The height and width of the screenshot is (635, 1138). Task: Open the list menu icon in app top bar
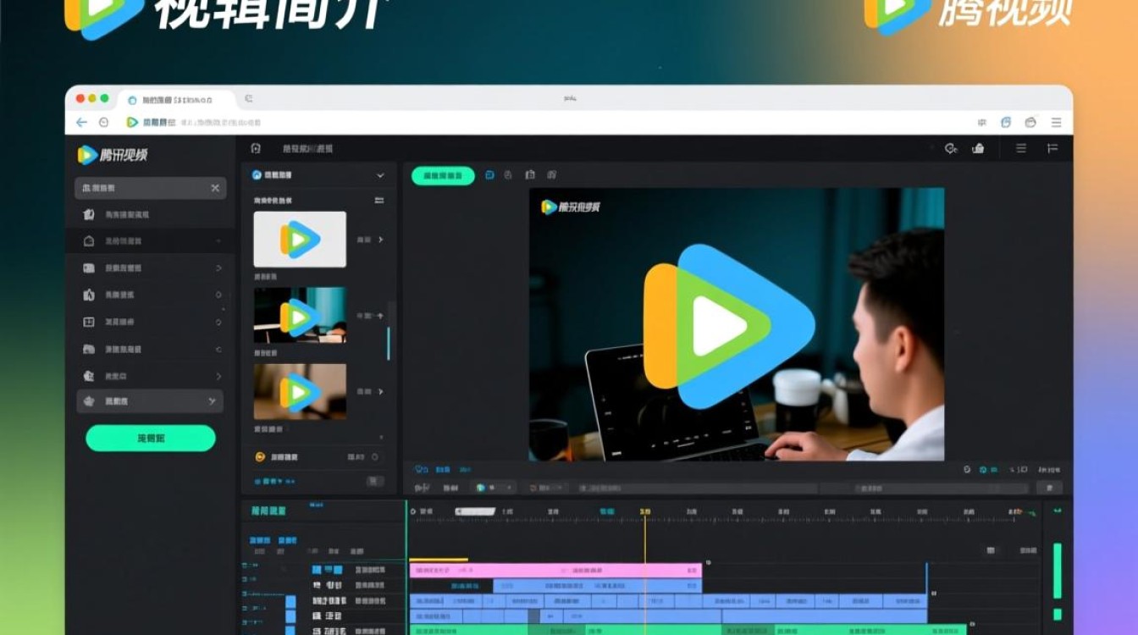1021,148
